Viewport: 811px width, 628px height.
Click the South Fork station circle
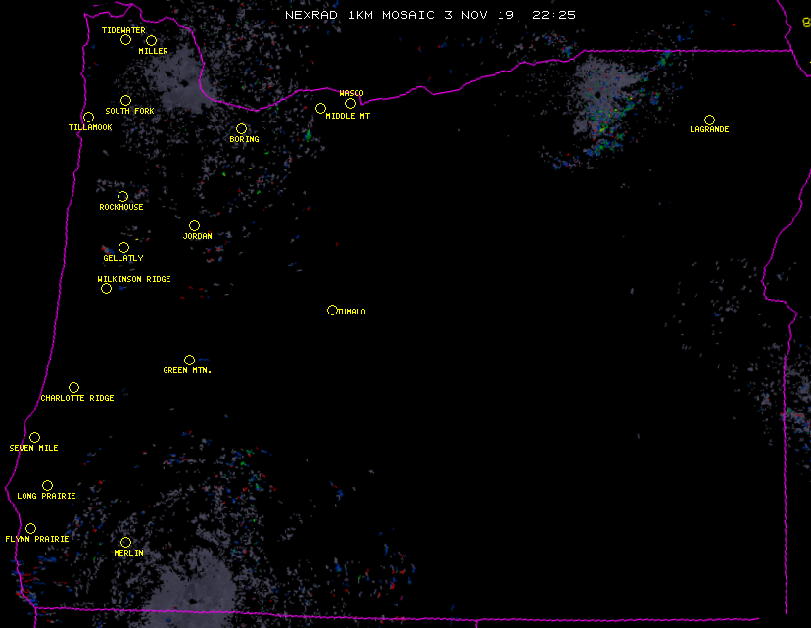pos(125,100)
